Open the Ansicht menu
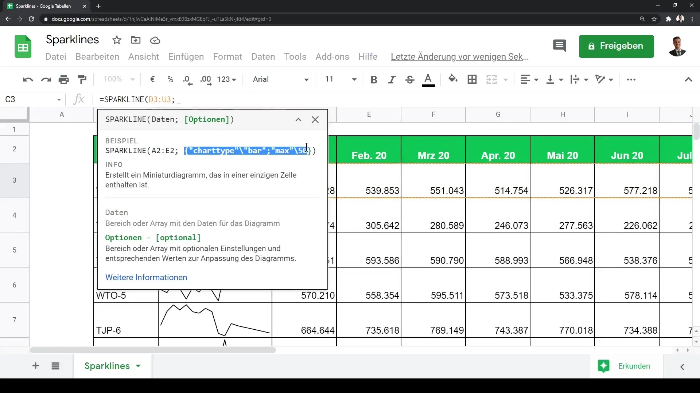This screenshot has height=393, width=700. tap(144, 57)
